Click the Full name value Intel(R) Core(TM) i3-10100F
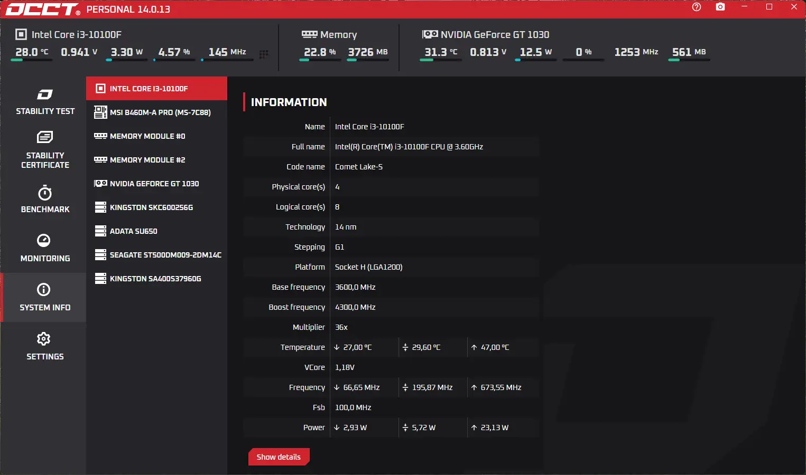Screen dimensions: 806x475 click(409, 147)
